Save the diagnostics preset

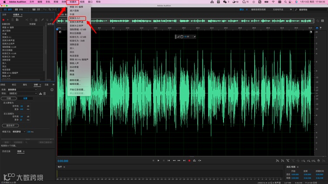point(40,93)
